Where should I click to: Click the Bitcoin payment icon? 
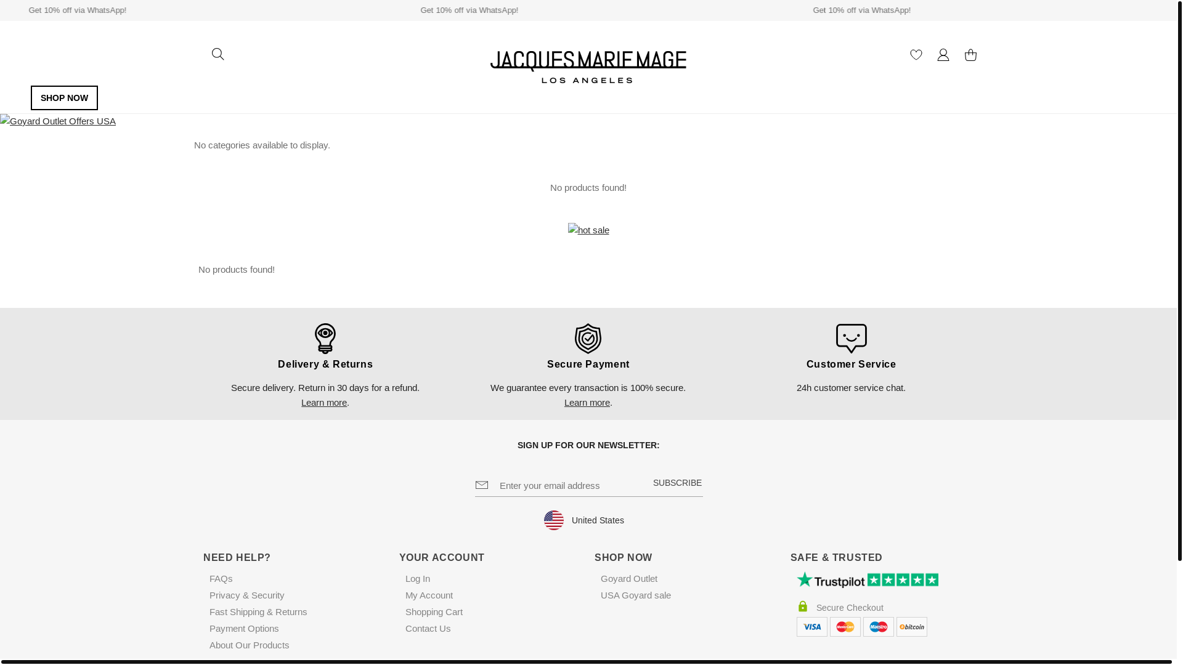coord(912,627)
